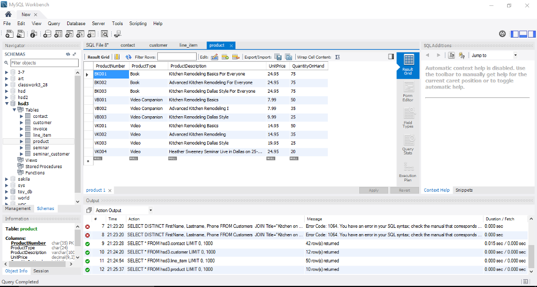Open the Execution Plan panel

click(407, 171)
